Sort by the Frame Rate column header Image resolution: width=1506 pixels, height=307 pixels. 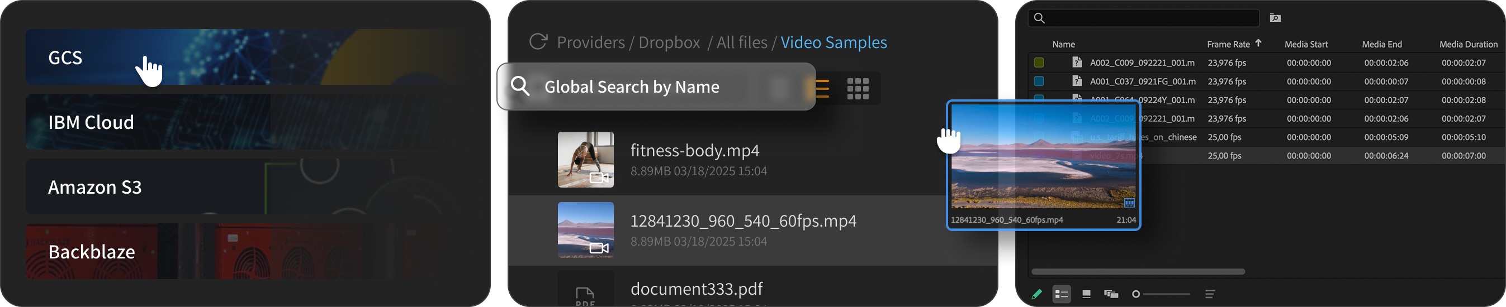click(1228, 44)
